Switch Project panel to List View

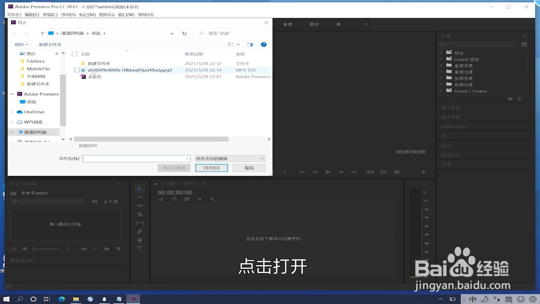coord(13,249)
